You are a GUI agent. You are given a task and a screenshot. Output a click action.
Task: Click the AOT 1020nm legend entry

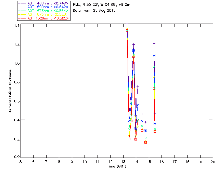43,18
